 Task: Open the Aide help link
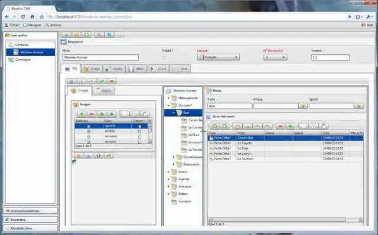(x=367, y=25)
